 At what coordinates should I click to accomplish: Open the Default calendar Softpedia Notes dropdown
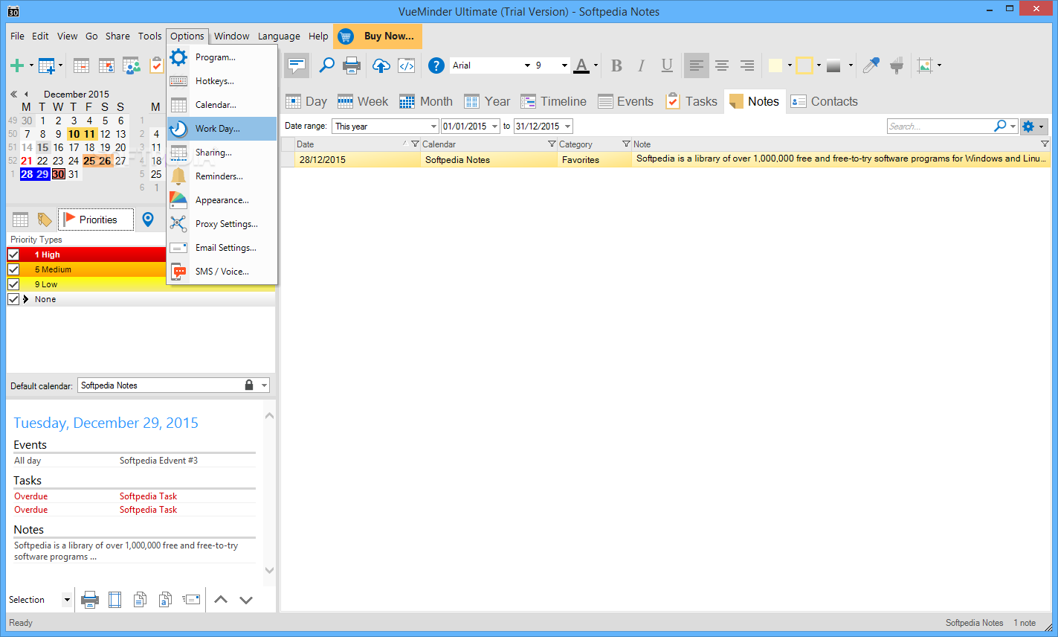click(x=264, y=385)
